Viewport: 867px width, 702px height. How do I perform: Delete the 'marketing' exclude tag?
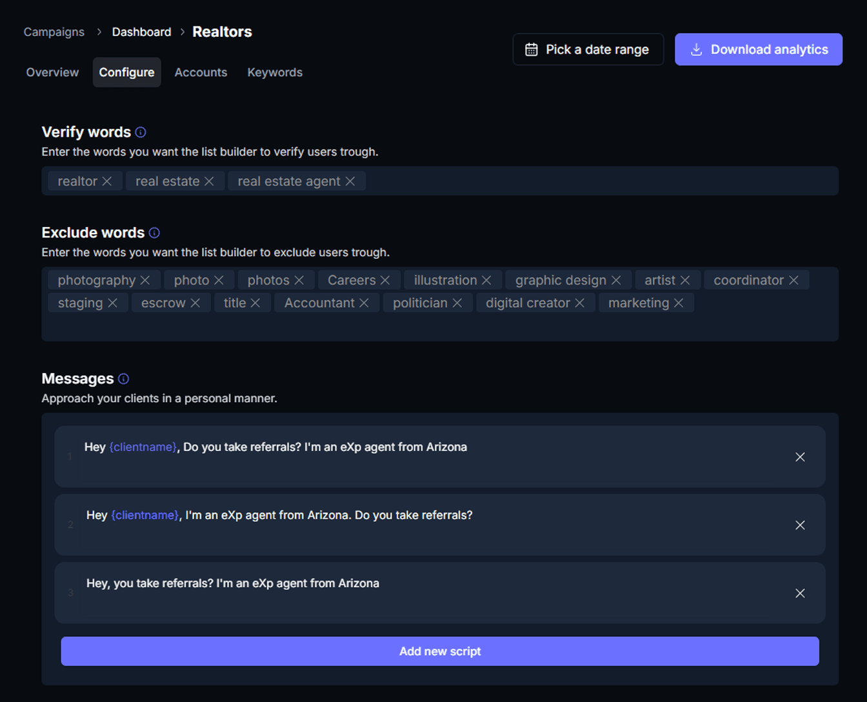click(x=679, y=303)
